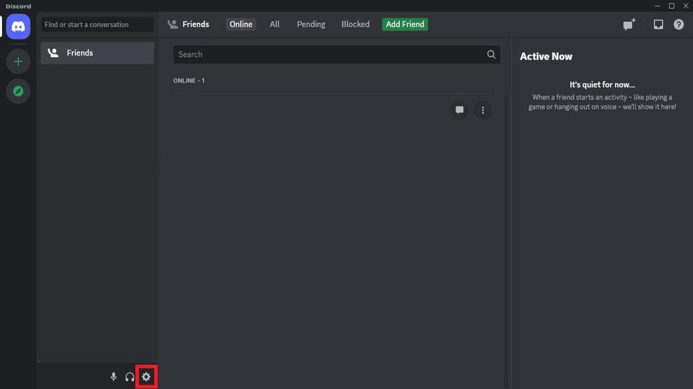Screen dimensions: 693x389
Task: Open User Settings gear icon
Action: tap(146, 377)
